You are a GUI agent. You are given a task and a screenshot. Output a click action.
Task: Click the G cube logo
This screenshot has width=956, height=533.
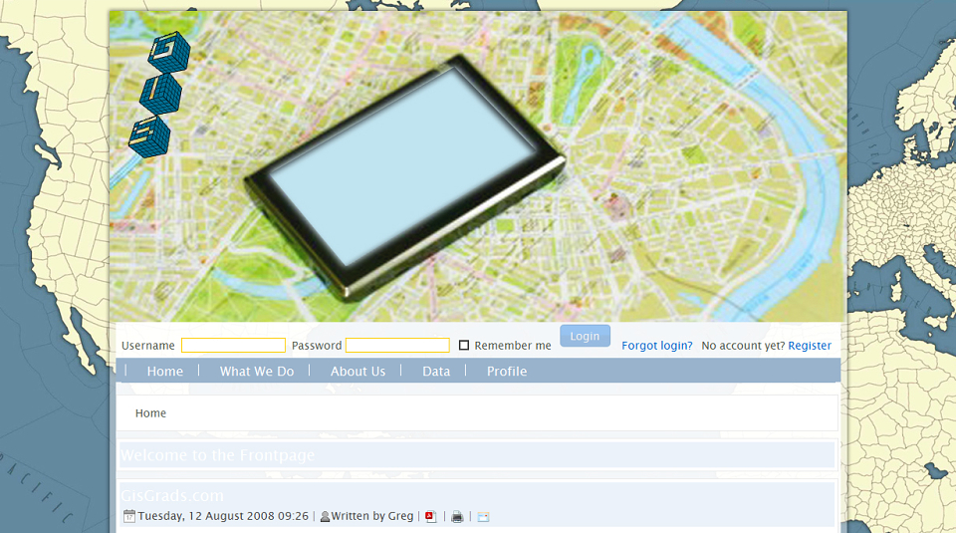[x=169, y=52]
